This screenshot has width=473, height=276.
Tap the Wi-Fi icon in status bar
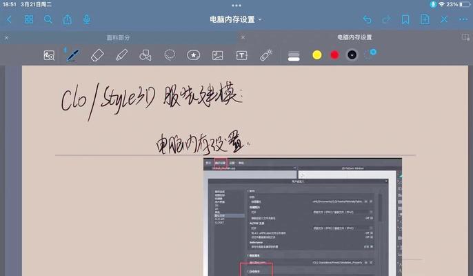(441, 4)
